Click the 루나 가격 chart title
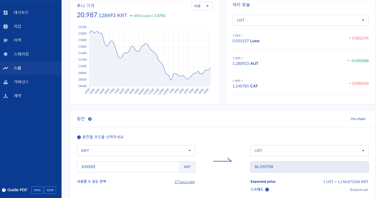 (85, 6)
